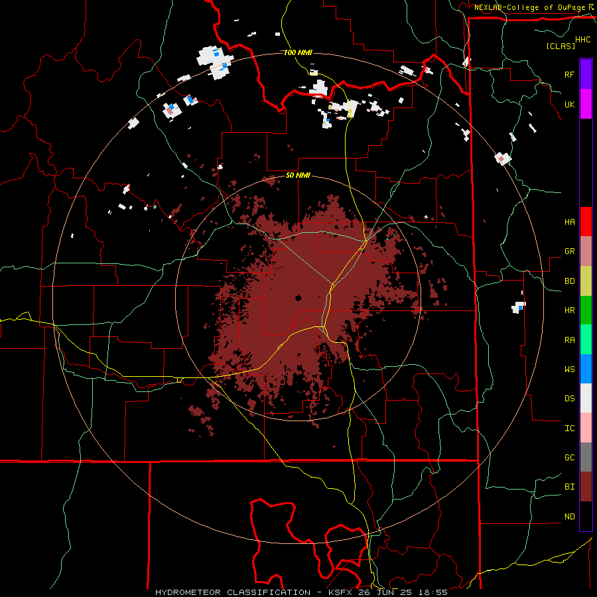This screenshot has width=597, height=597.
Task: Click the brown BI legend swatch
Action: point(586,487)
